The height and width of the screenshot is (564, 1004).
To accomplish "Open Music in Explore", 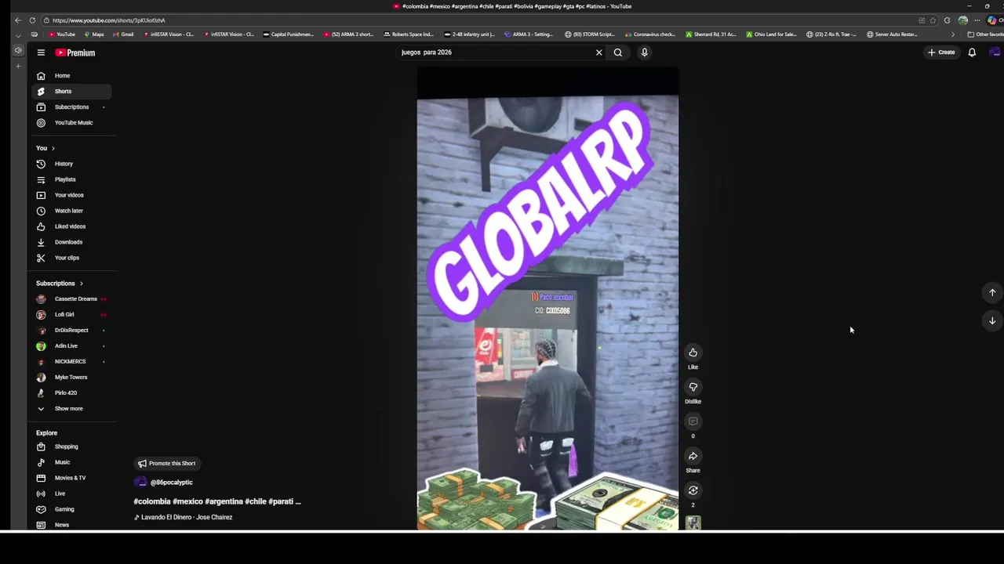I will tap(71, 462).
